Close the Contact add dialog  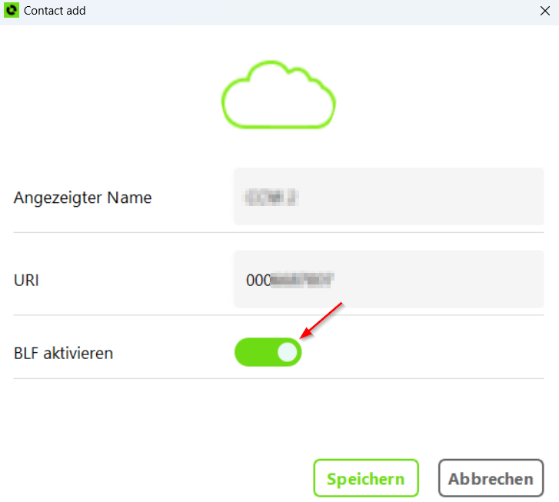point(544,11)
